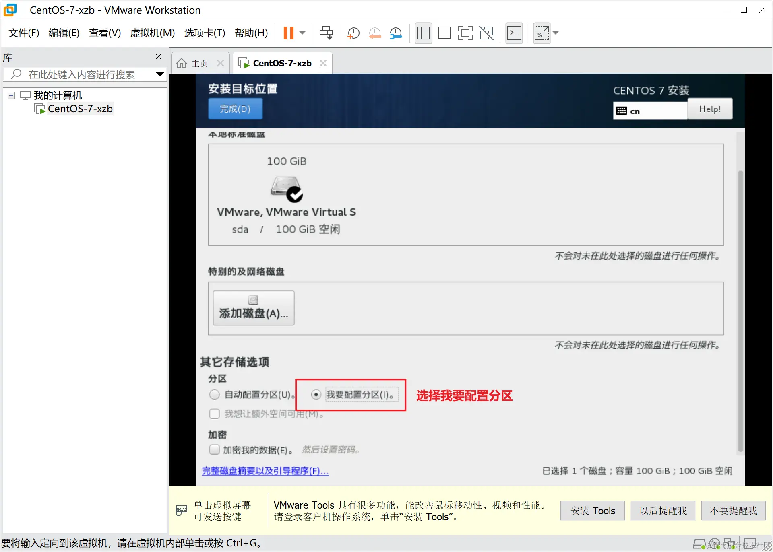Close the 主页 tab
This screenshot has height=552, width=773.
pos(220,63)
